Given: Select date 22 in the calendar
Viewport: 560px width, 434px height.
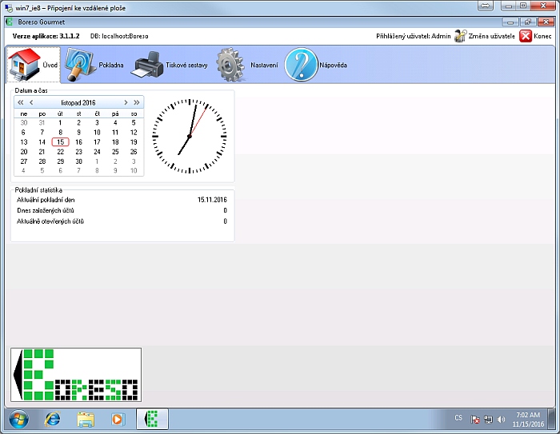Looking at the screenshot, I should tap(60, 152).
